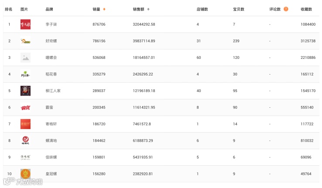Image resolution: width=322 pixels, height=188 pixels.
Task: Click the 宝贝数 column header
Action: click(239, 9)
